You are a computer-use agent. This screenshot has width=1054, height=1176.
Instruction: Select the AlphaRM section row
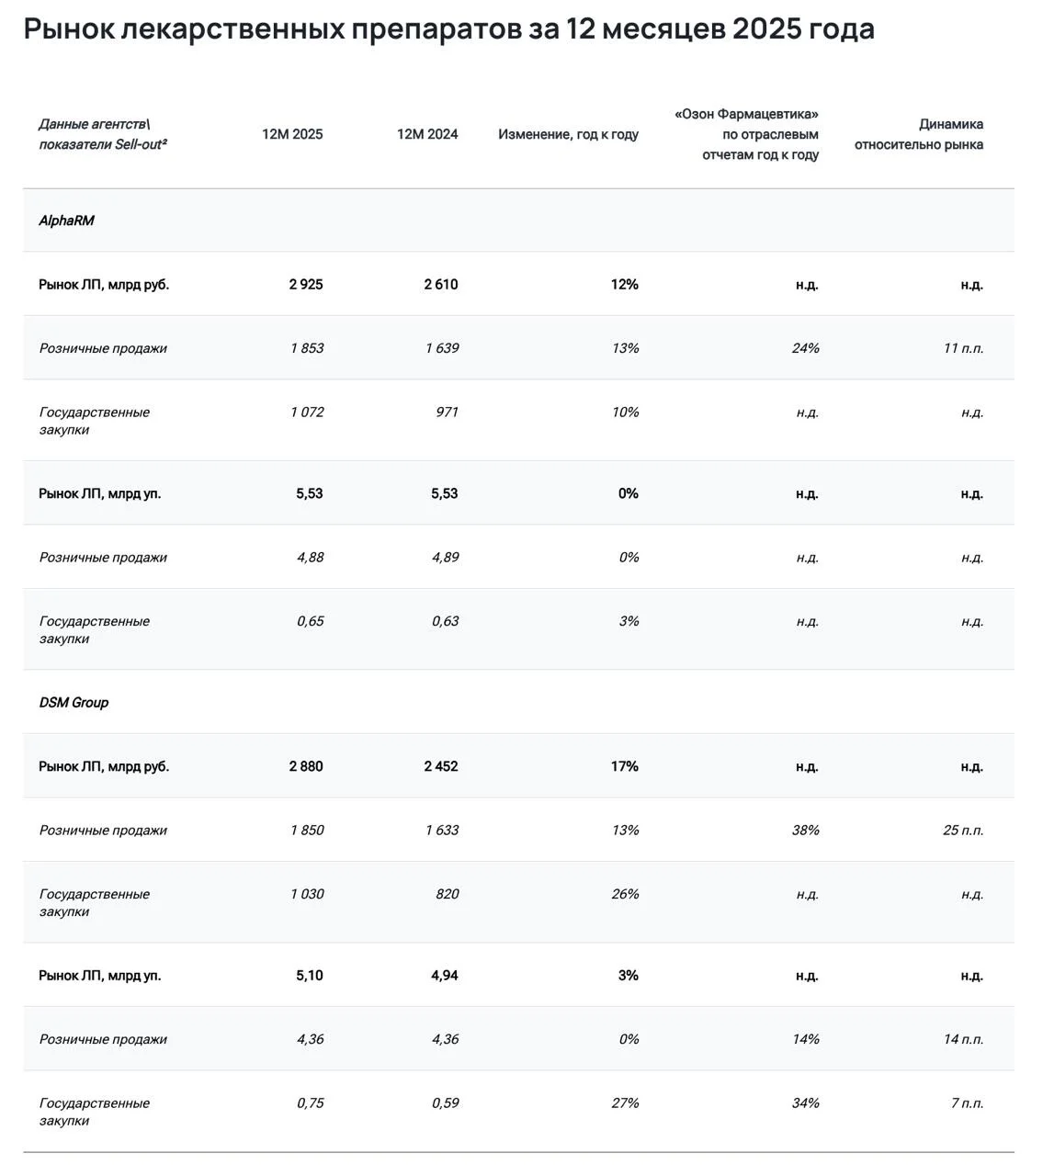pos(518,220)
